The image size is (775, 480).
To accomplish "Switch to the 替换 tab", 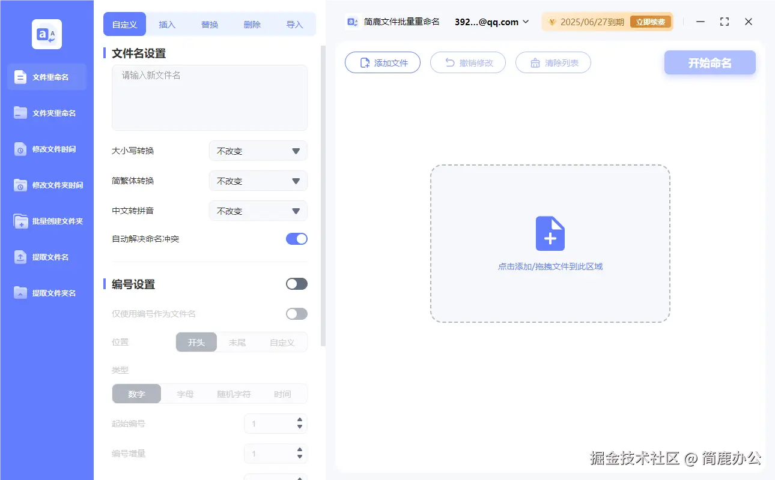I will coord(209,24).
